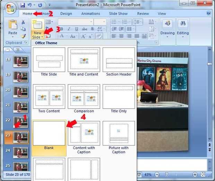This screenshot has height=181, width=215.
Task: Open PowerPoint Help question mark
Action: pos(208,13)
